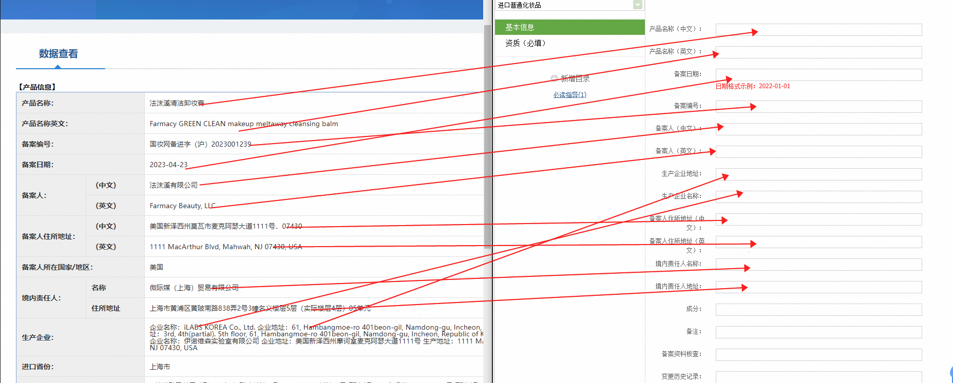Select the 数据查看 tab
This screenshot has width=953, height=383.
pyautogui.click(x=59, y=54)
